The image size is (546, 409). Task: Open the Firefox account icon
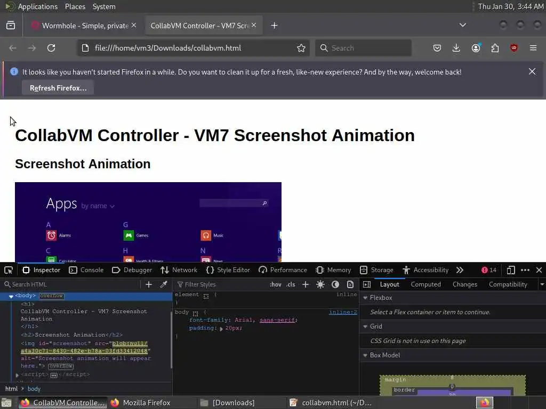click(476, 48)
